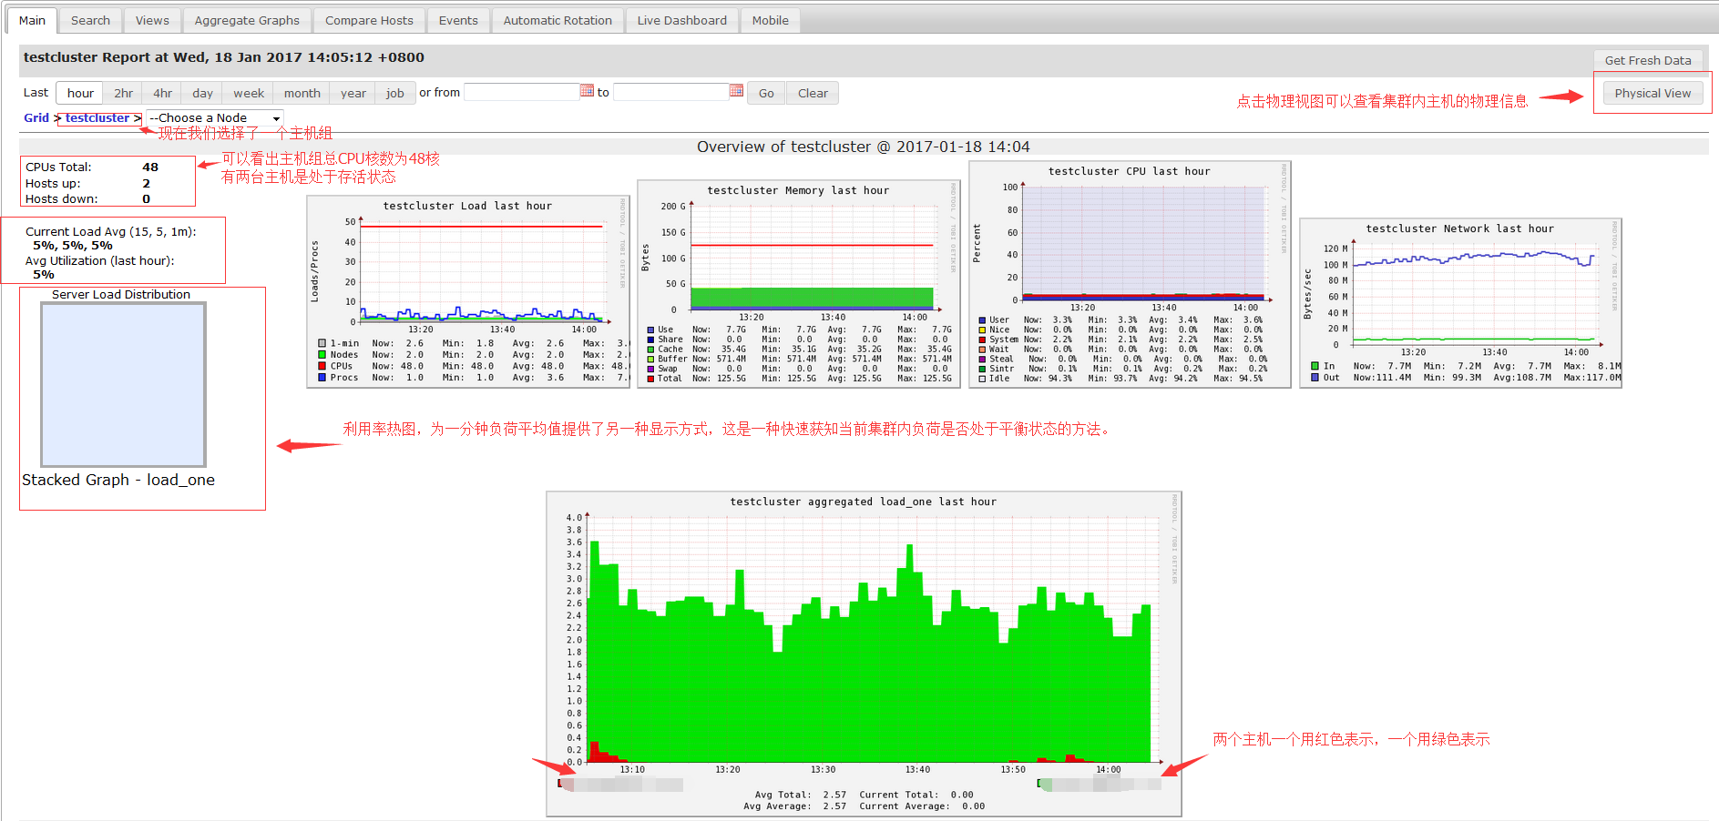The width and height of the screenshot is (1719, 821).
Task: Open the calendar picker for the to date
Action: pos(736,91)
